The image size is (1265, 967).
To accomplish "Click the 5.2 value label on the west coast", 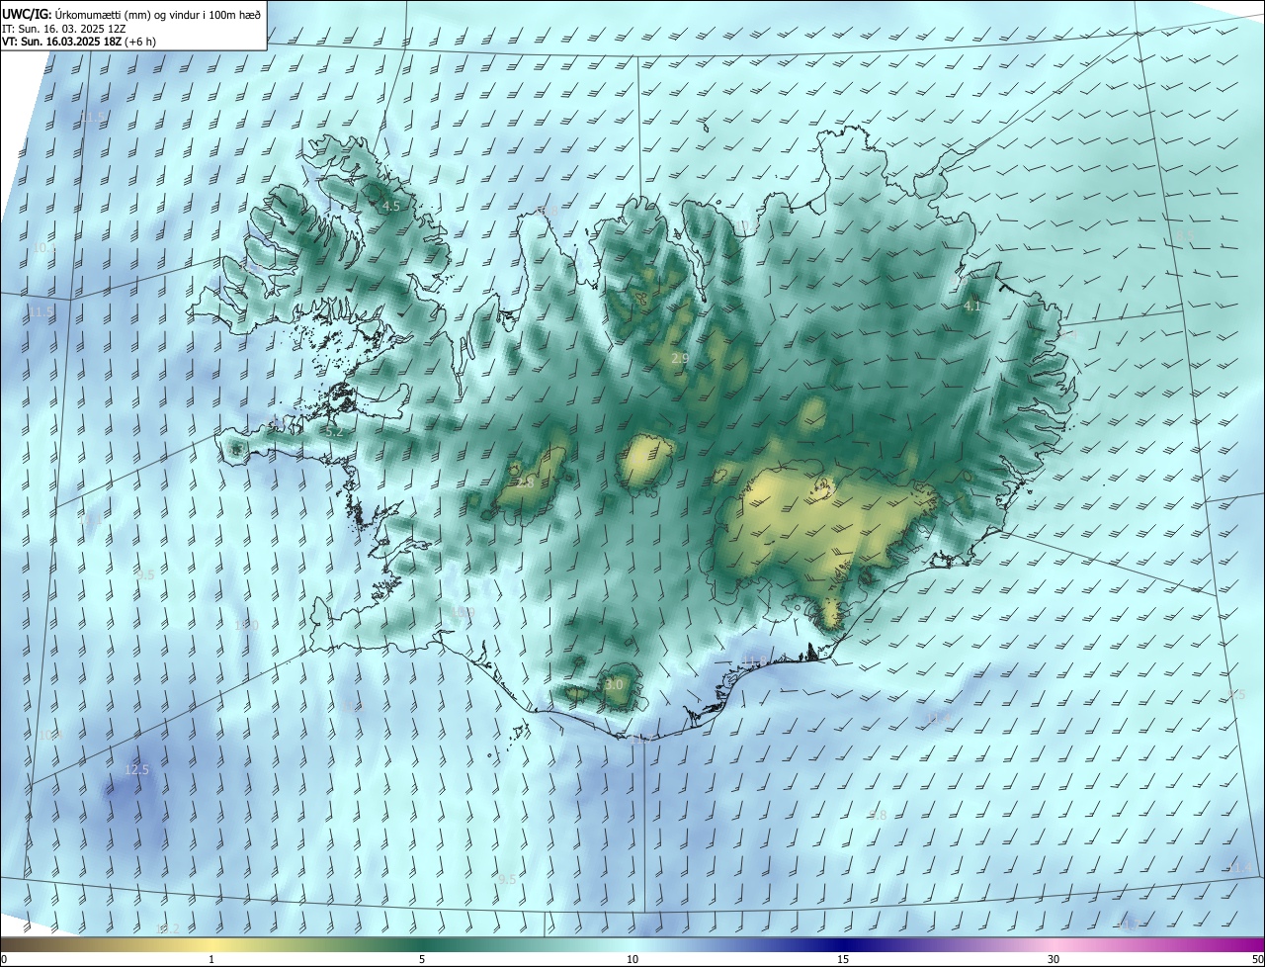I will pos(334,432).
